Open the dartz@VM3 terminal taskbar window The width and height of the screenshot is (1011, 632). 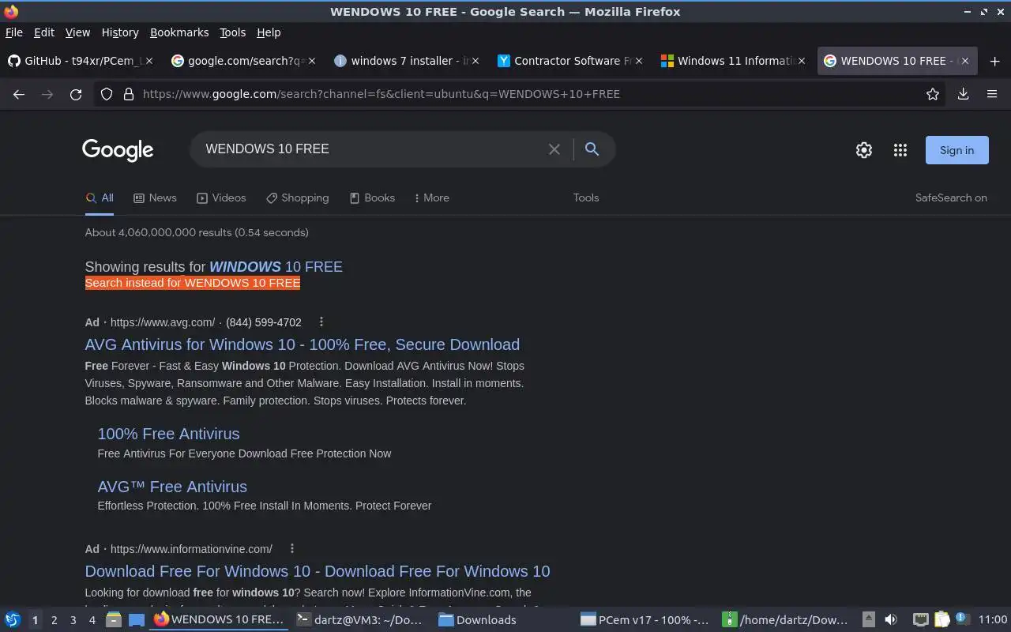coord(360,620)
